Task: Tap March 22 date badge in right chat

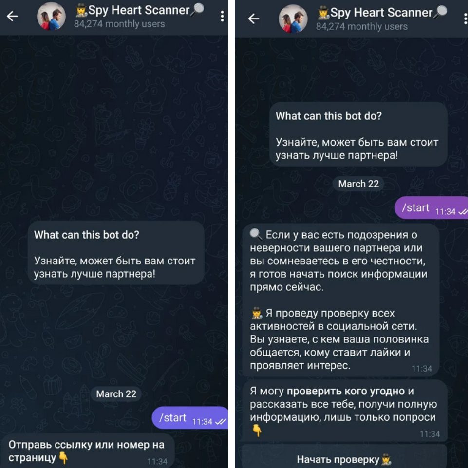Action: click(x=358, y=184)
